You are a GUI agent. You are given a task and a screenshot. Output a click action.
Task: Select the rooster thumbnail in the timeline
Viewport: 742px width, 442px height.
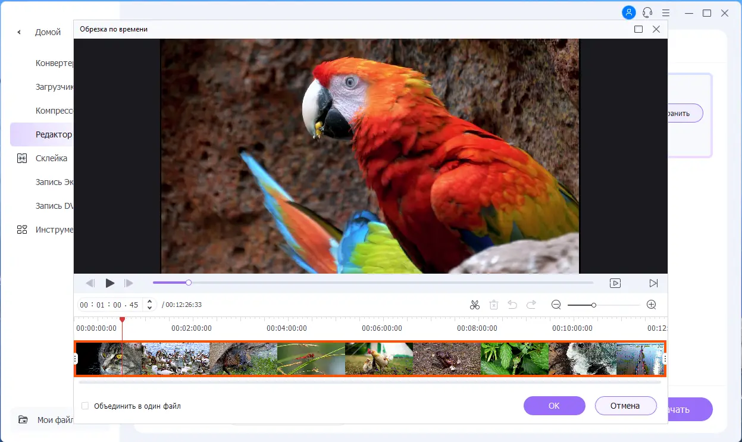[x=379, y=359]
